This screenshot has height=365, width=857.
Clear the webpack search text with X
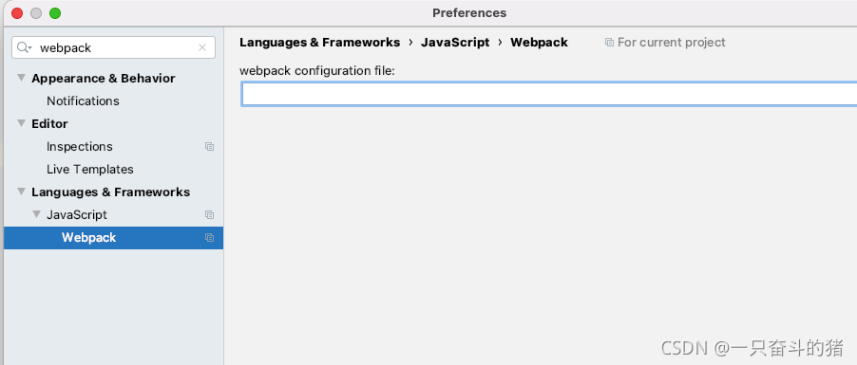tap(202, 47)
